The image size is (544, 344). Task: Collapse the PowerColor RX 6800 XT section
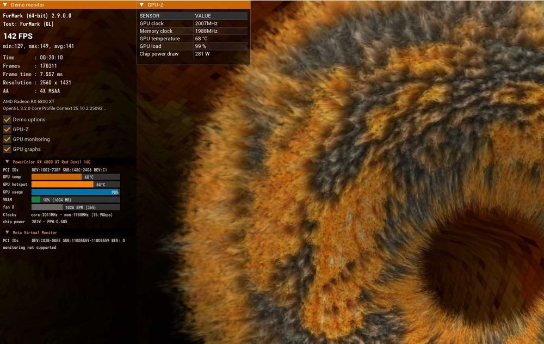click(7, 162)
